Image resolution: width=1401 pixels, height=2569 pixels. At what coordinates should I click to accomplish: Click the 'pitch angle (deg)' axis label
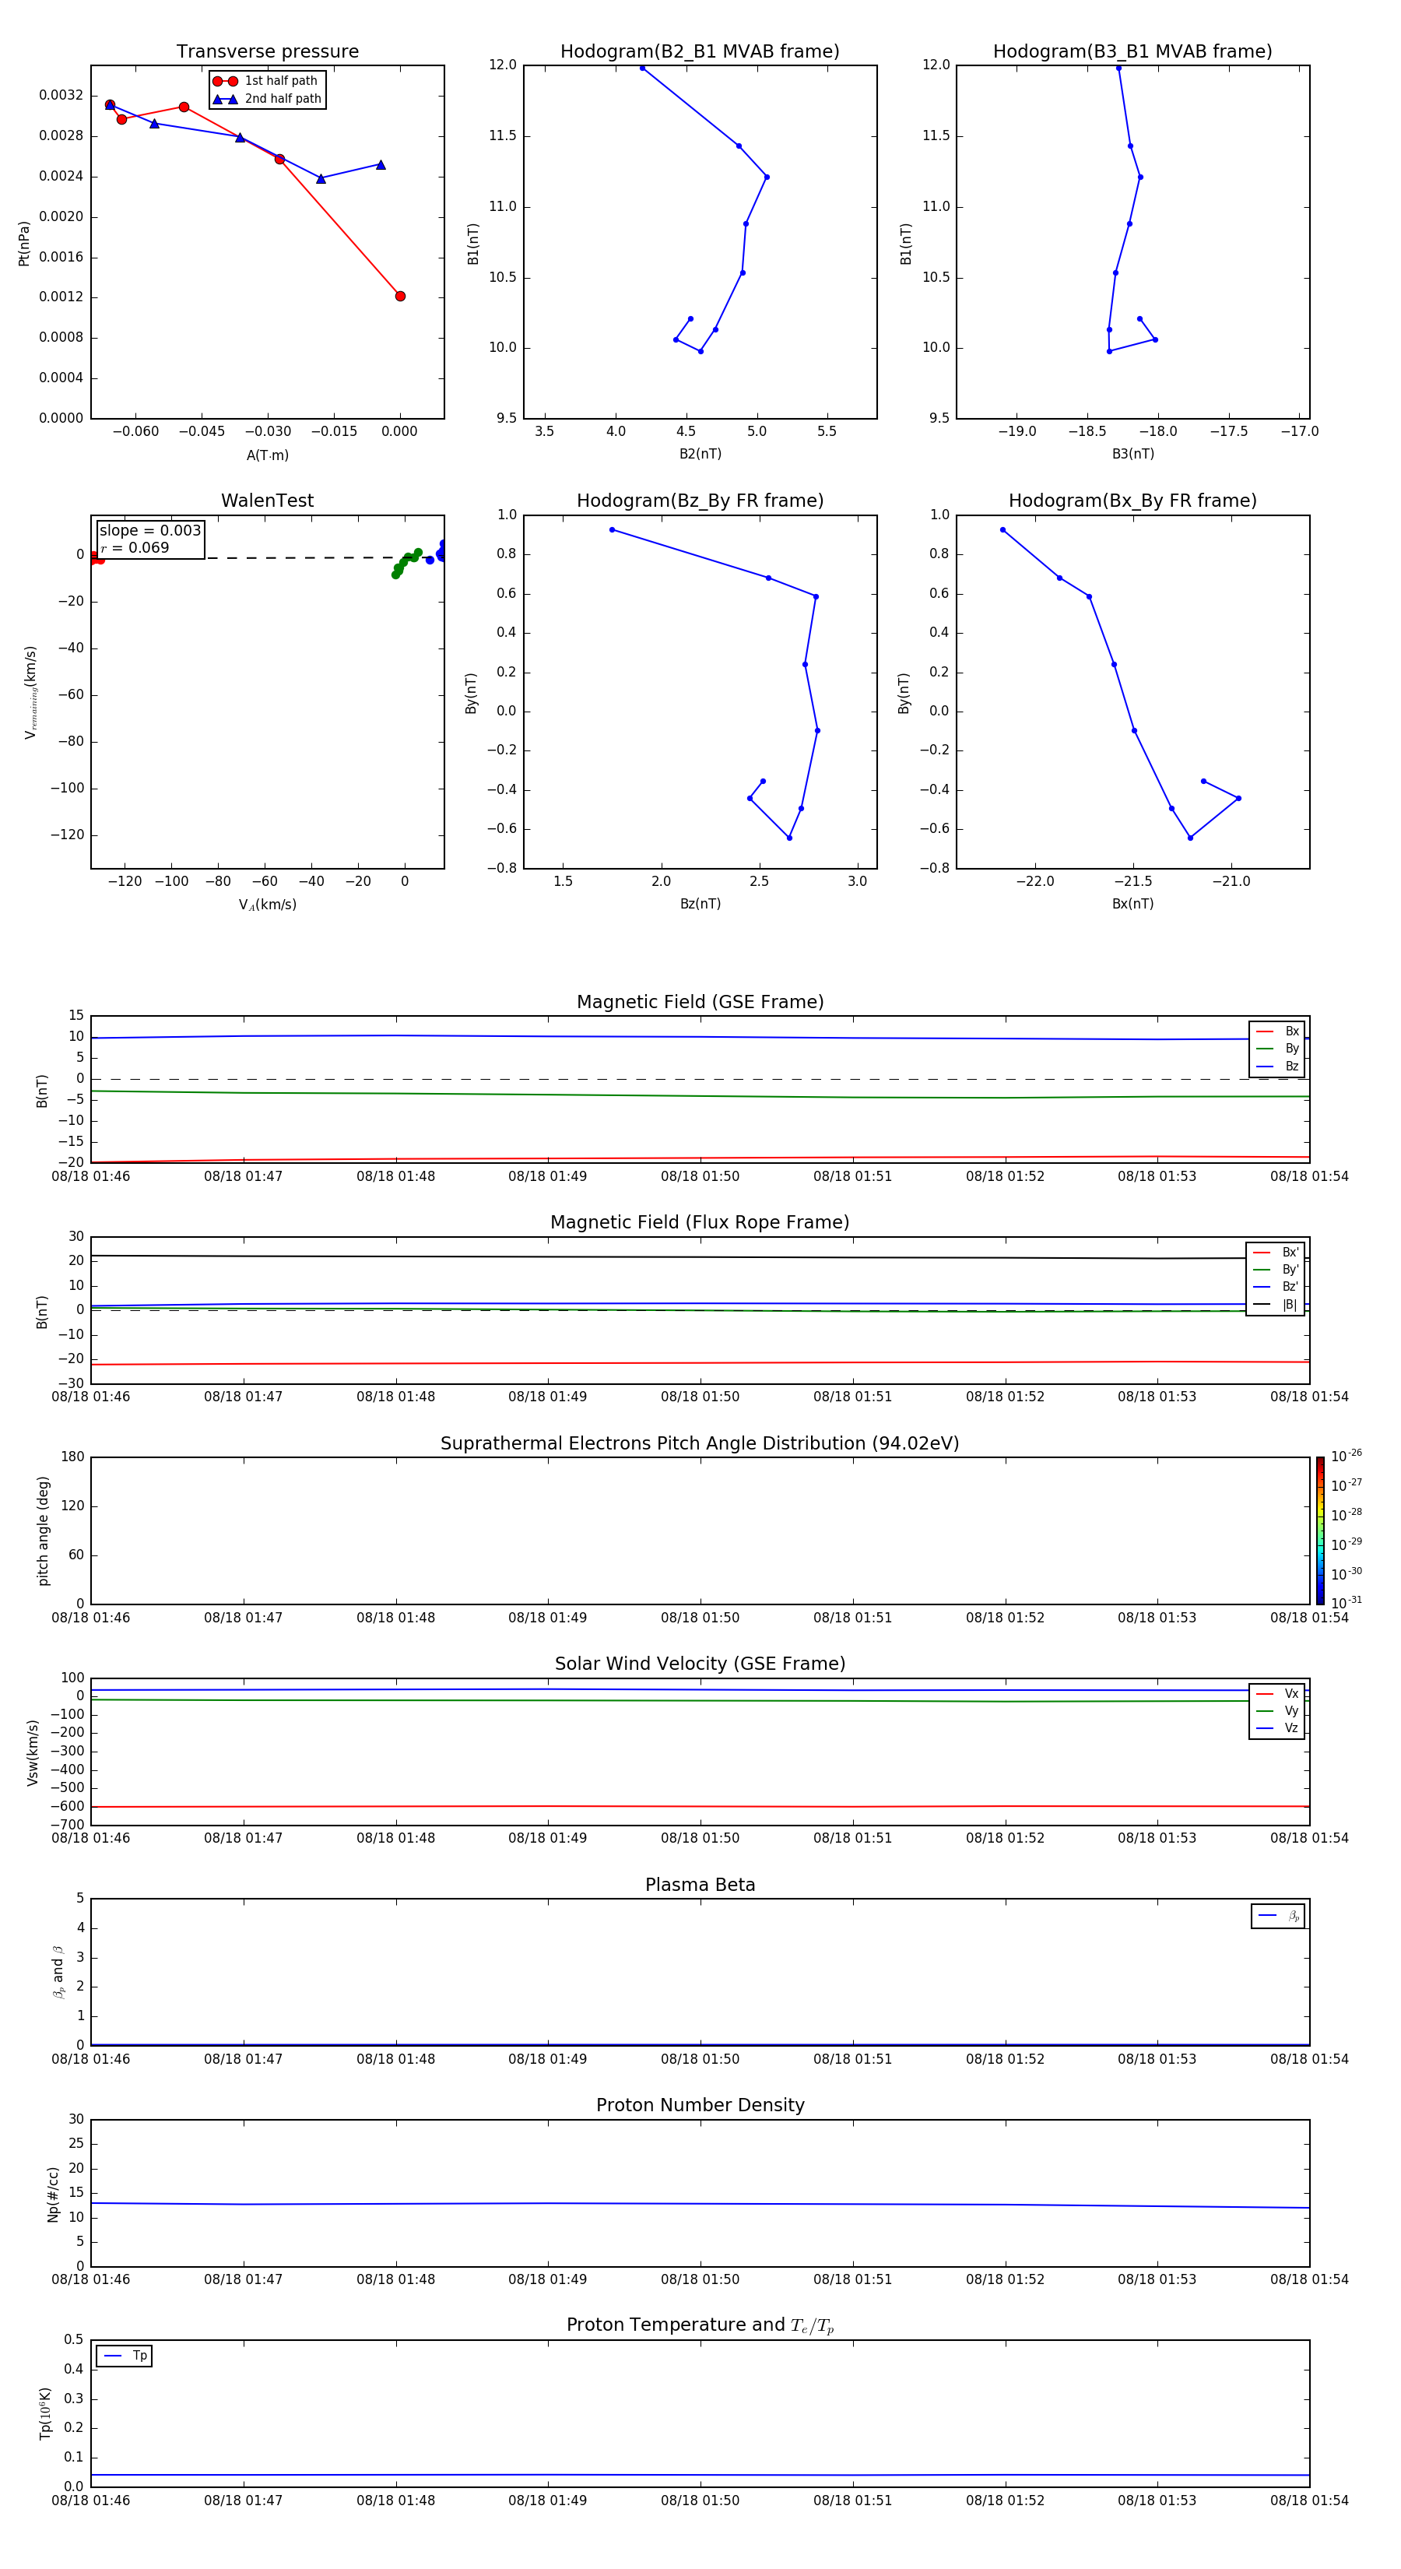pos(43,1531)
